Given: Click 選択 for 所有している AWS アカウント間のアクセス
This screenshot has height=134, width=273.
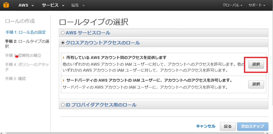Looking at the screenshot, I should coord(256,64).
